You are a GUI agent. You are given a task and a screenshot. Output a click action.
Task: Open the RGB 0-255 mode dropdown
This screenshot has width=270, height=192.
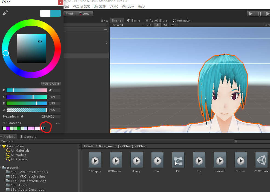(51, 84)
